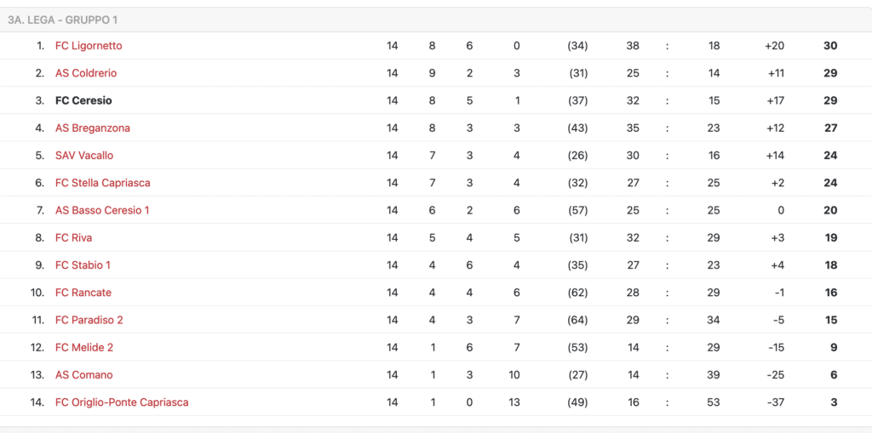Screen dimensions: 872x433
Task: Open the FC Stella Capriasca link
Action: (x=103, y=183)
